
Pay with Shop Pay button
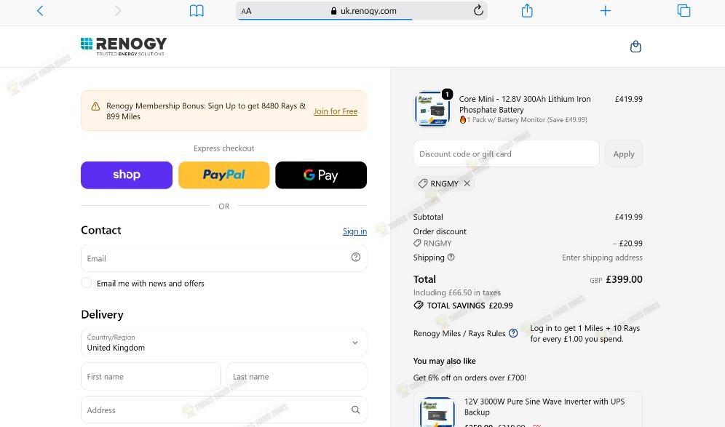click(127, 175)
